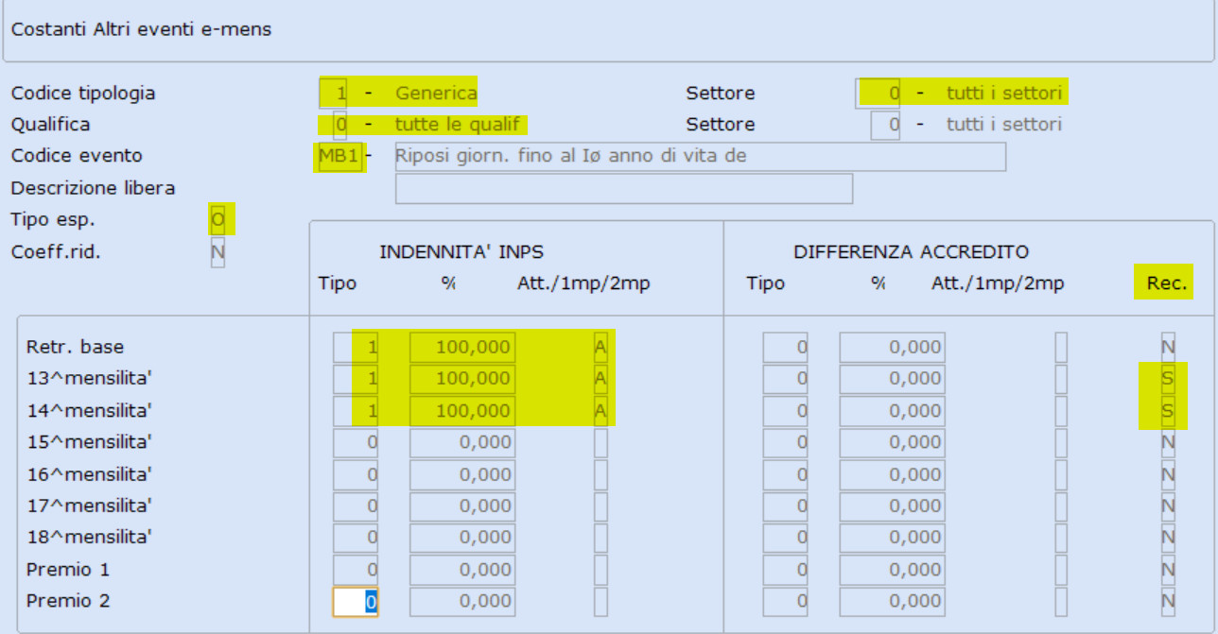Select Premio 2 Att./1mp/2mp field under DIFFERENZA ACCREDITO

(1061, 602)
